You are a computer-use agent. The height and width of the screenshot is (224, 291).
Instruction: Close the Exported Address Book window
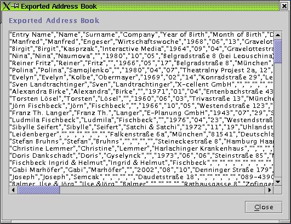tap(284, 6)
